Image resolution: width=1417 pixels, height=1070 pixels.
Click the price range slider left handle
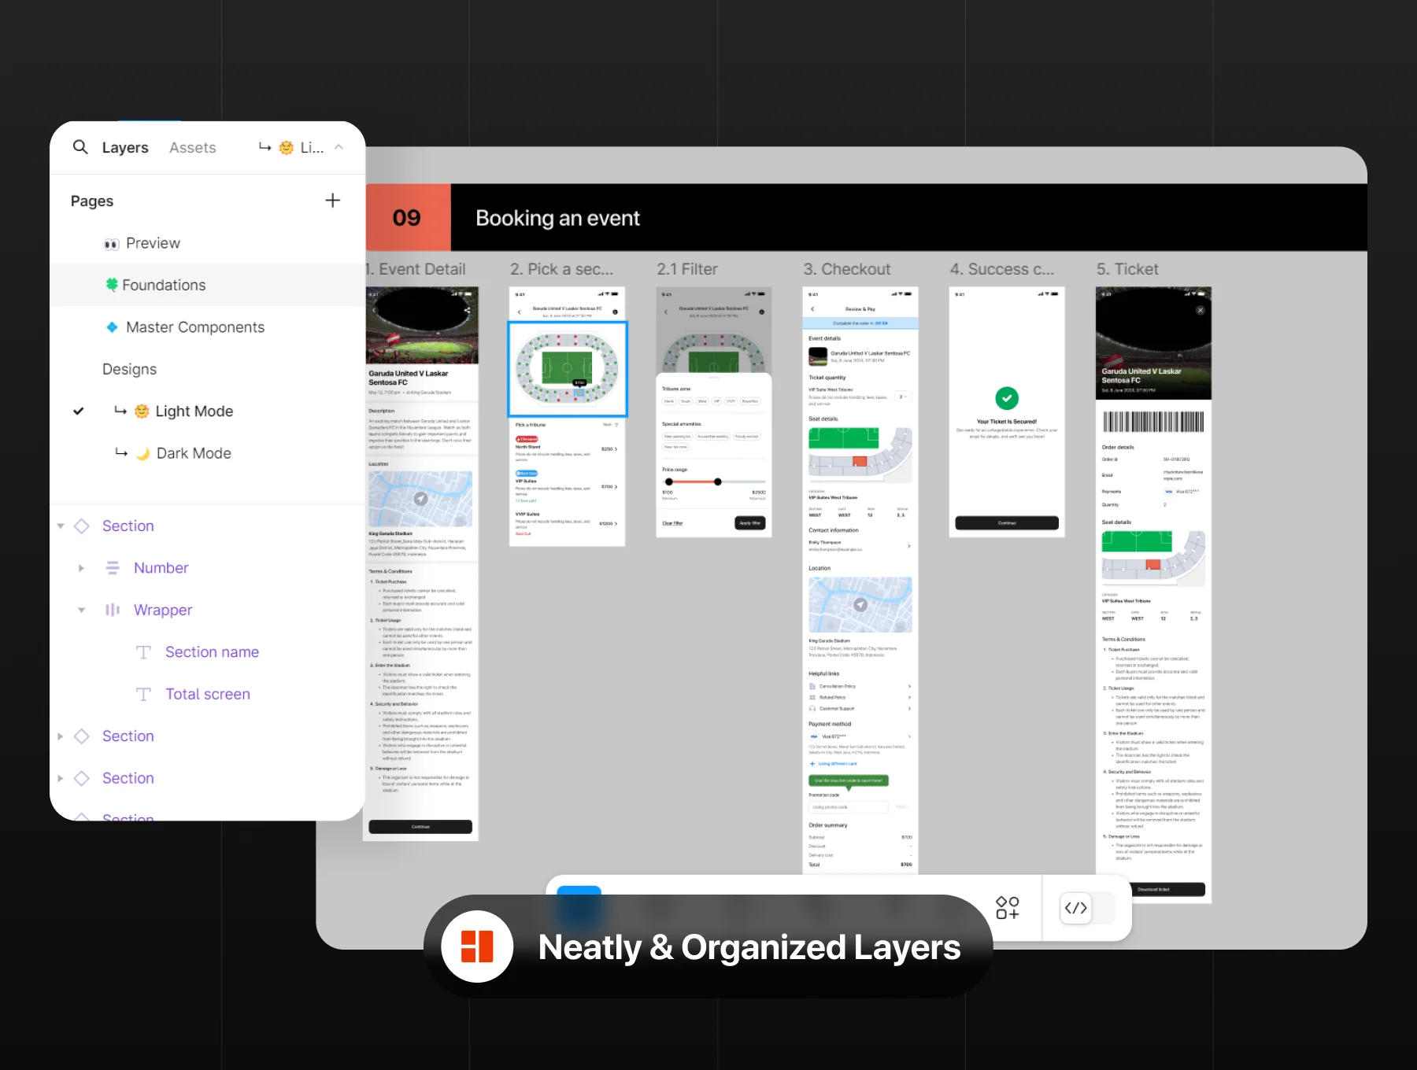[x=668, y=481]
